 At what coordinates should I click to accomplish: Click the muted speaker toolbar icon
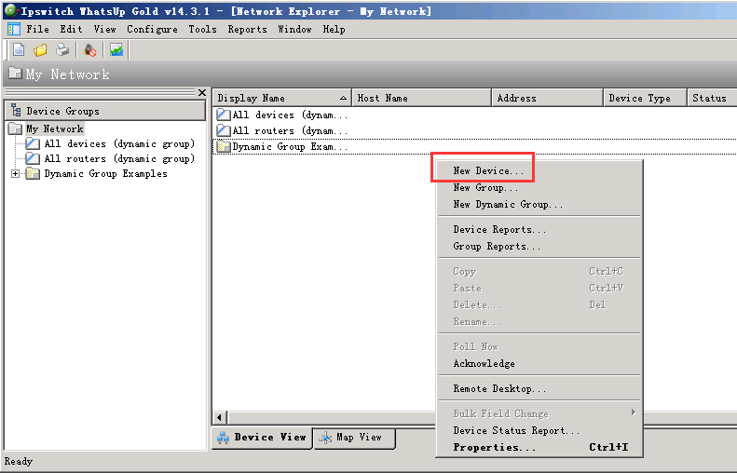pyautogui.click(x=89, y=50)
